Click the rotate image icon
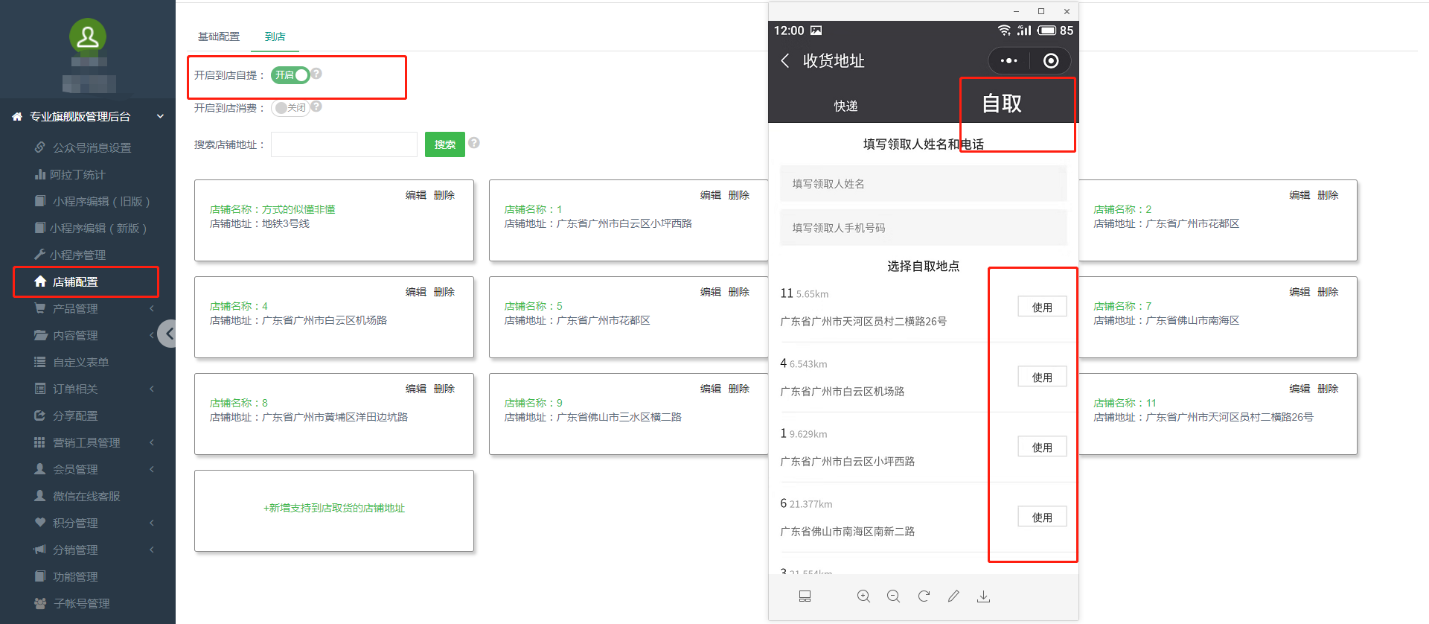This screenshot has width=1429, height=624. tap(924, 596)
